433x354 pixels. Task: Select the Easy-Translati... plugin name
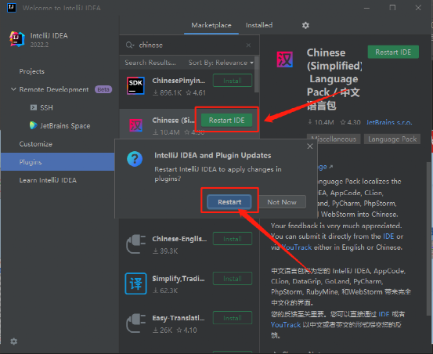(x=179, y=318)
